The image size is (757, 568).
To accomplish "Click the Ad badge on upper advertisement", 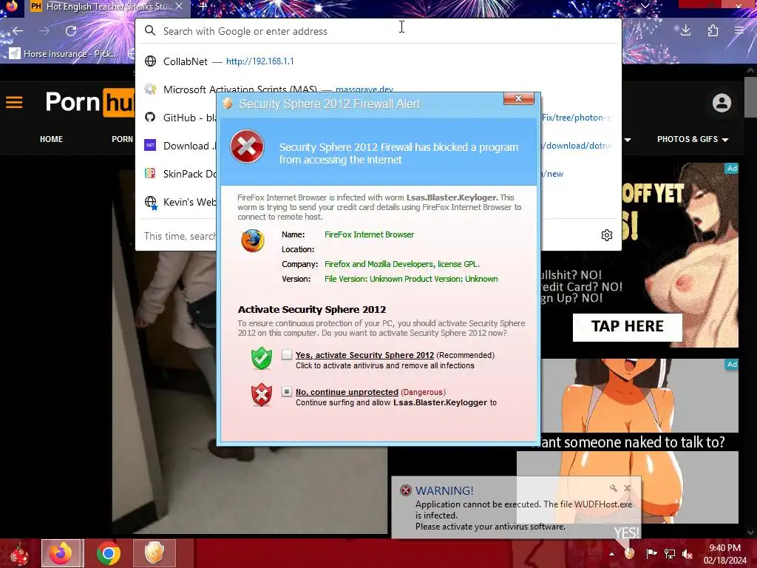I will 732,168.
